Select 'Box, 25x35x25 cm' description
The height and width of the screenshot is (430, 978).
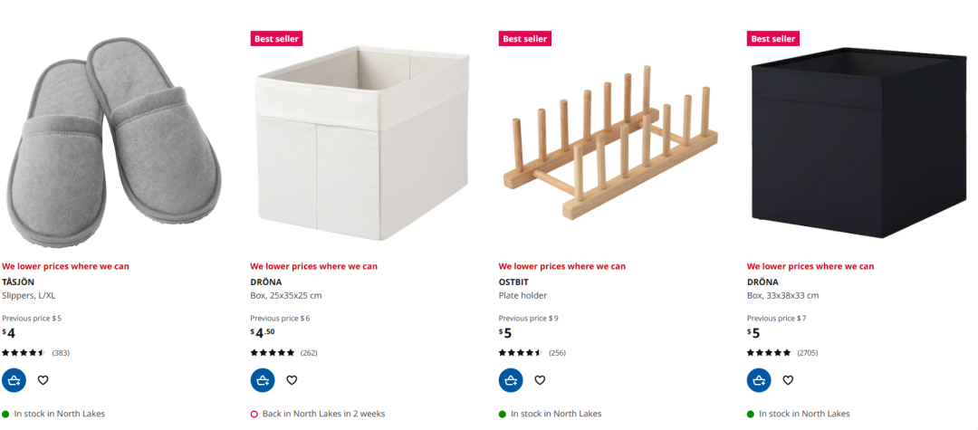click(286, 295)
